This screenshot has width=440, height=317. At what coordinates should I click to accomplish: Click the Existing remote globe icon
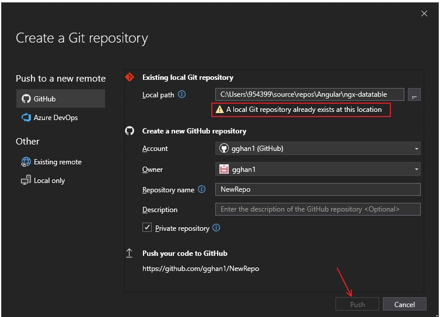click(x=26, y=162)
